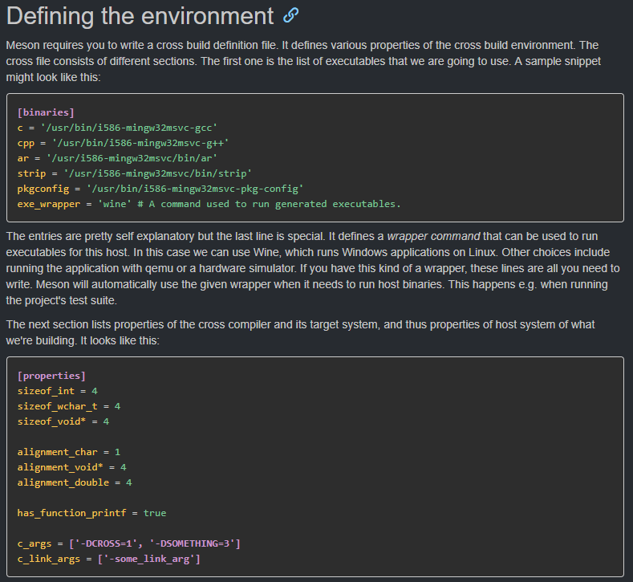The image size is (633, 582).
Task: Click the anchor link icon beside the heading
Action: click(291, 15)
